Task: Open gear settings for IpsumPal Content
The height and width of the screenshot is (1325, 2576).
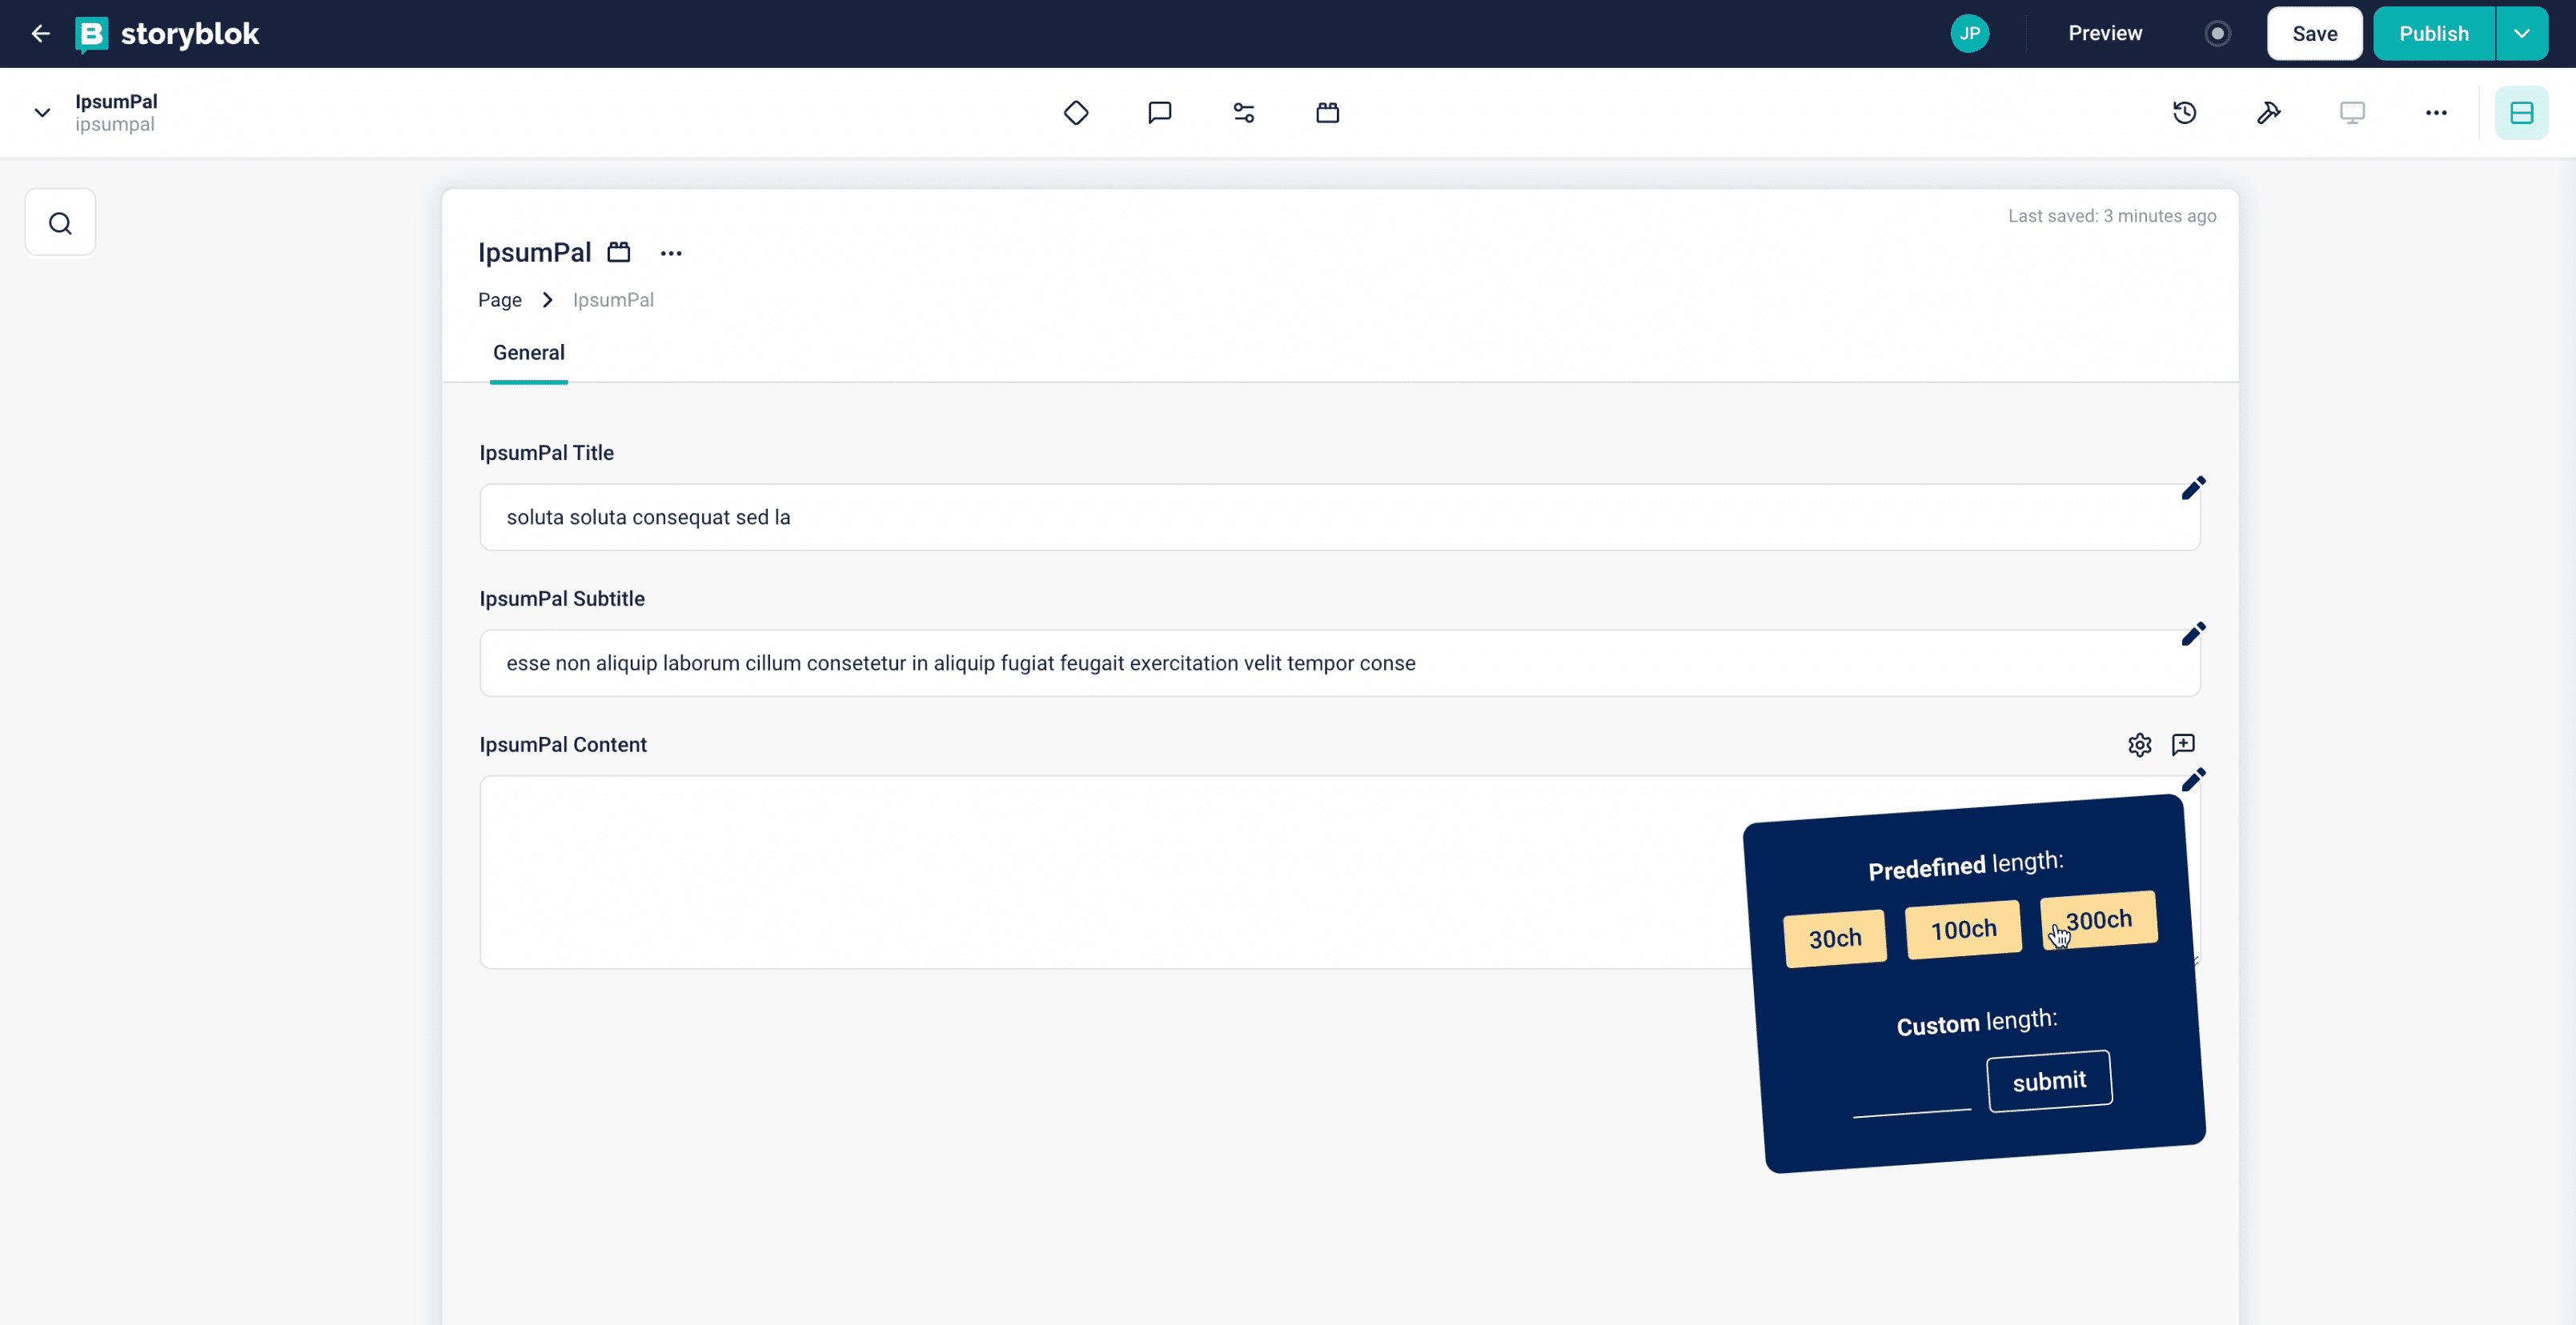Action: 2139,744
